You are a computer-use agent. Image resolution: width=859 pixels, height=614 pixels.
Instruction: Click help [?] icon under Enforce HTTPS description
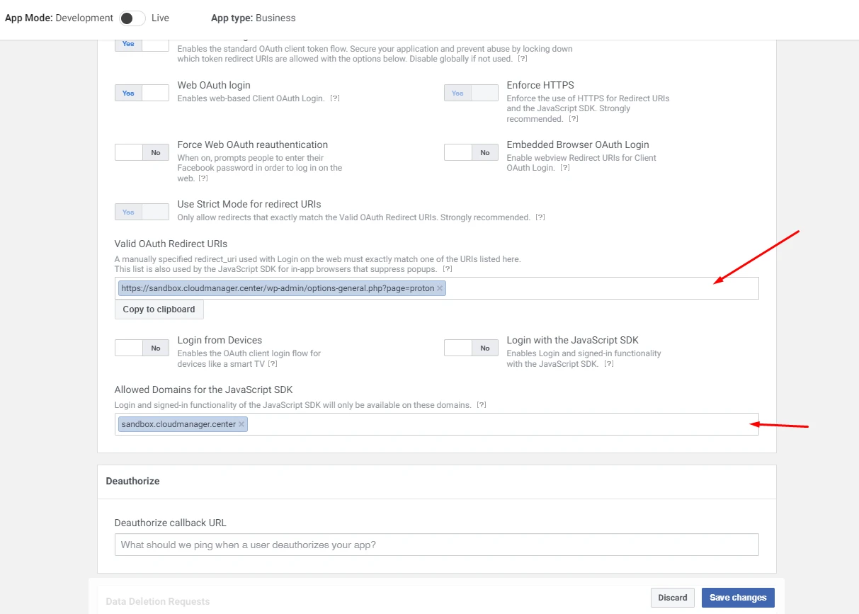click(x=574, y=119)
